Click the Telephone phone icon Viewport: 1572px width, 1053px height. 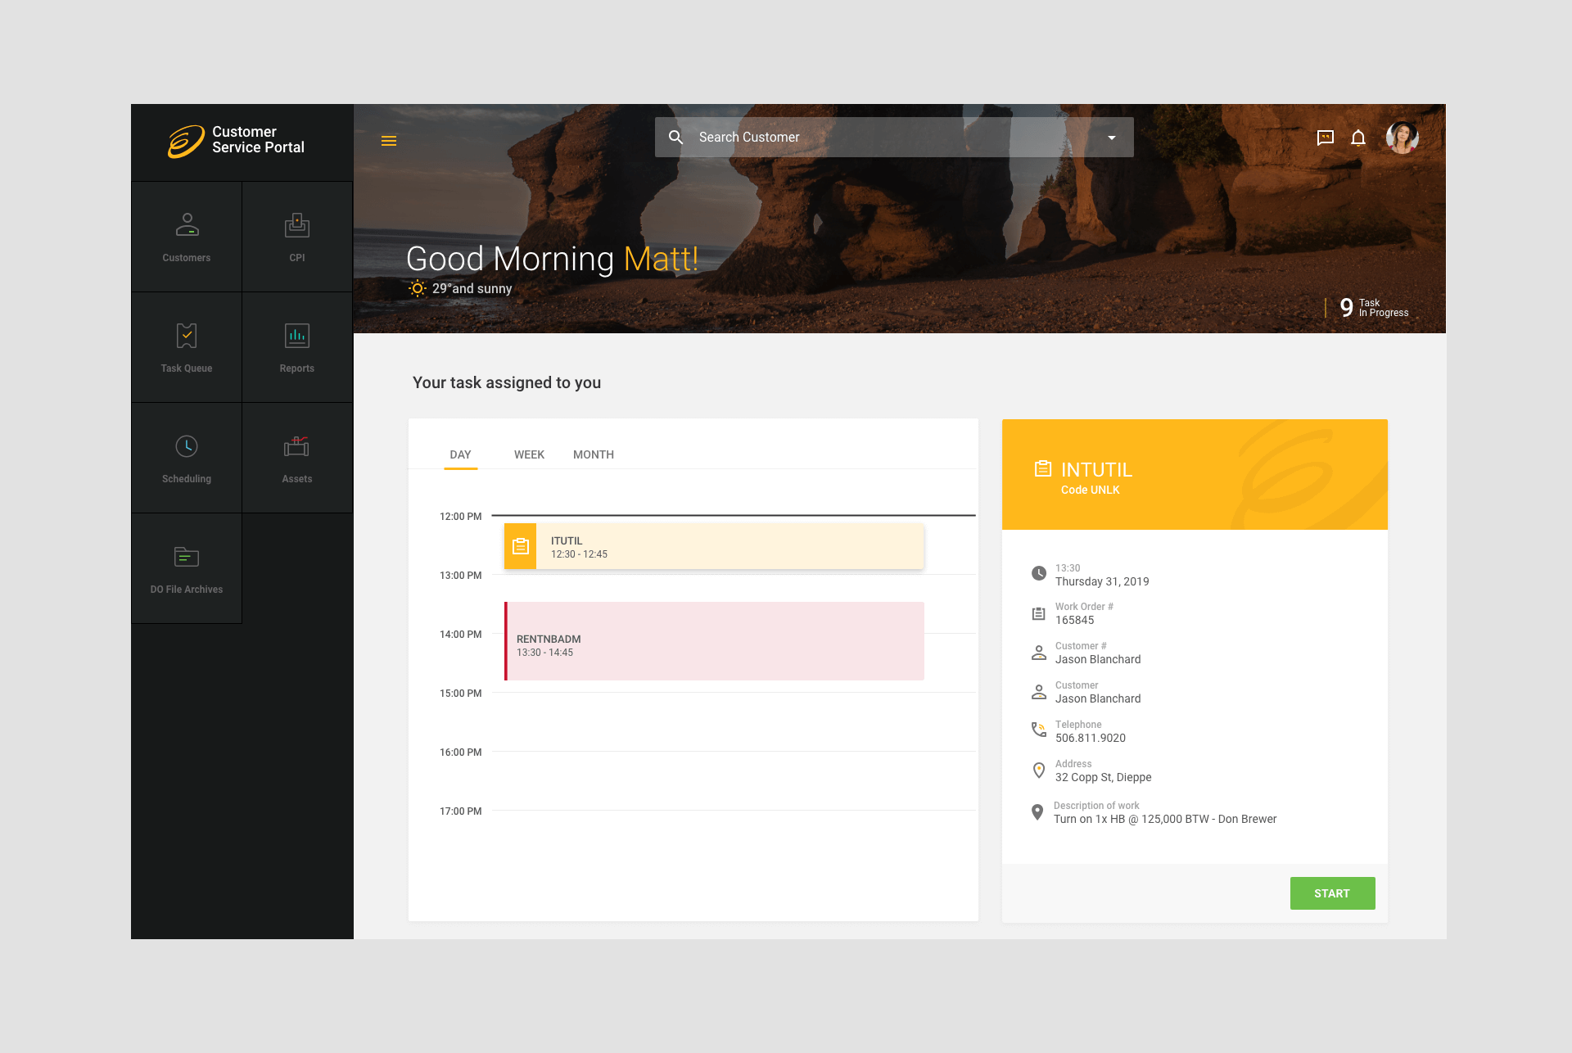pos(1039,730)
